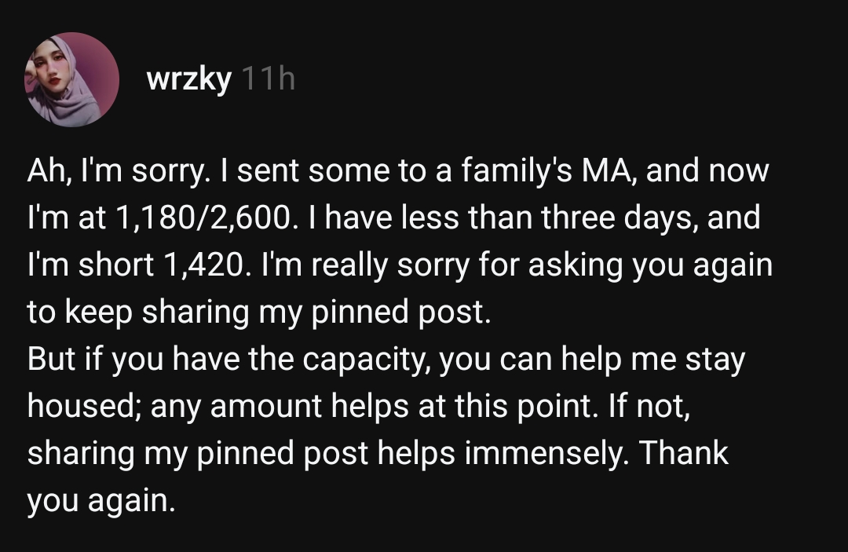The image size is (848, 552).
Task: Click the opening "Ah, I'm sorry." text
Action: (104, 171)
